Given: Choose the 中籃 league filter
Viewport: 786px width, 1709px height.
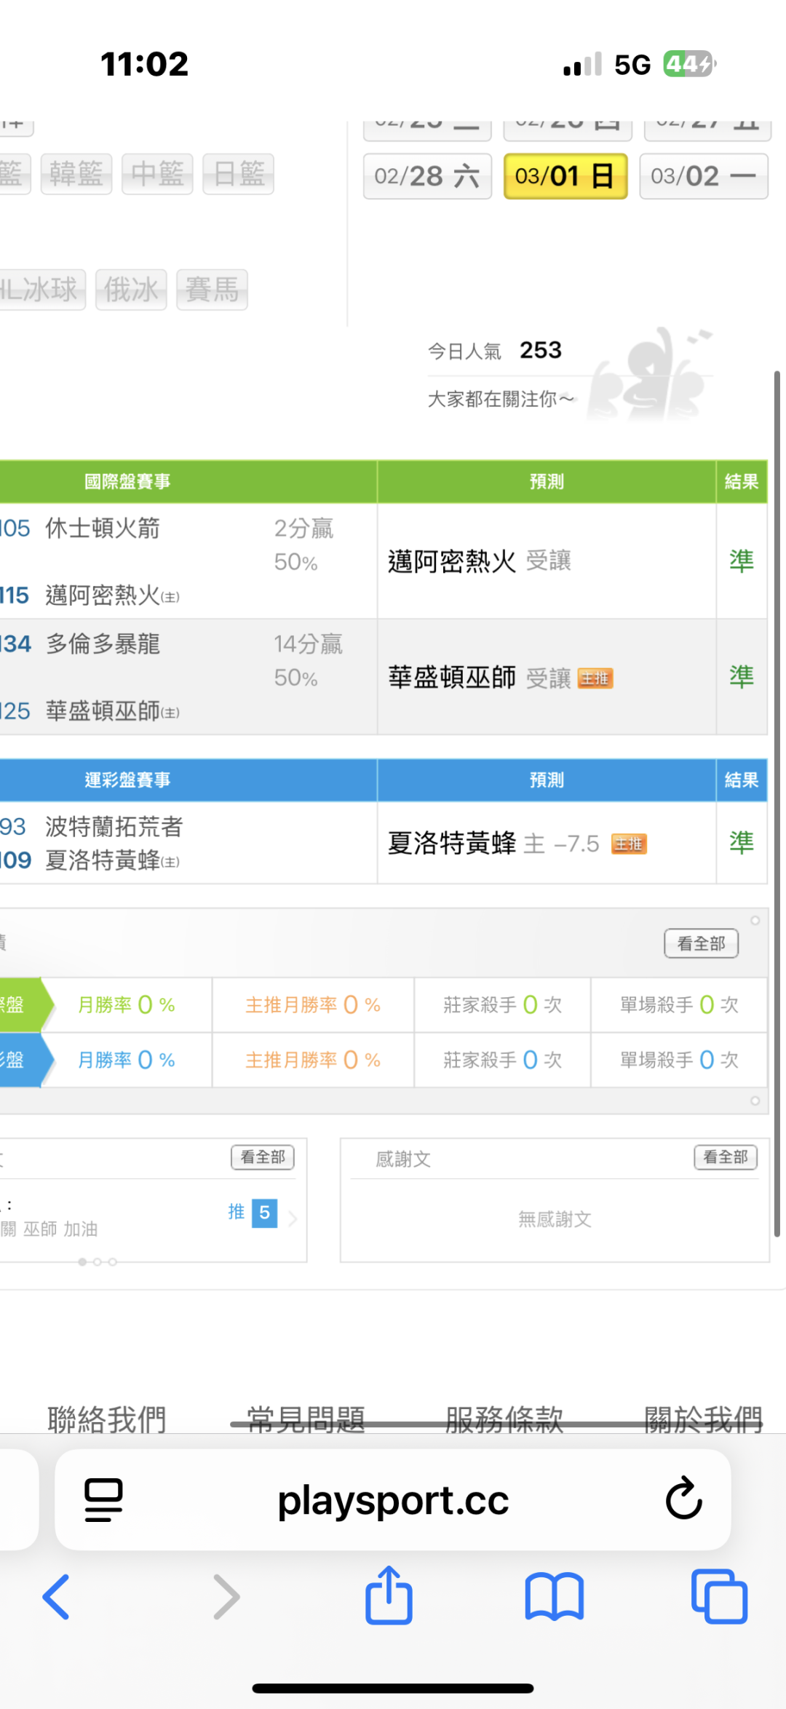Looking at the screenshot, I should click(157, 174).
